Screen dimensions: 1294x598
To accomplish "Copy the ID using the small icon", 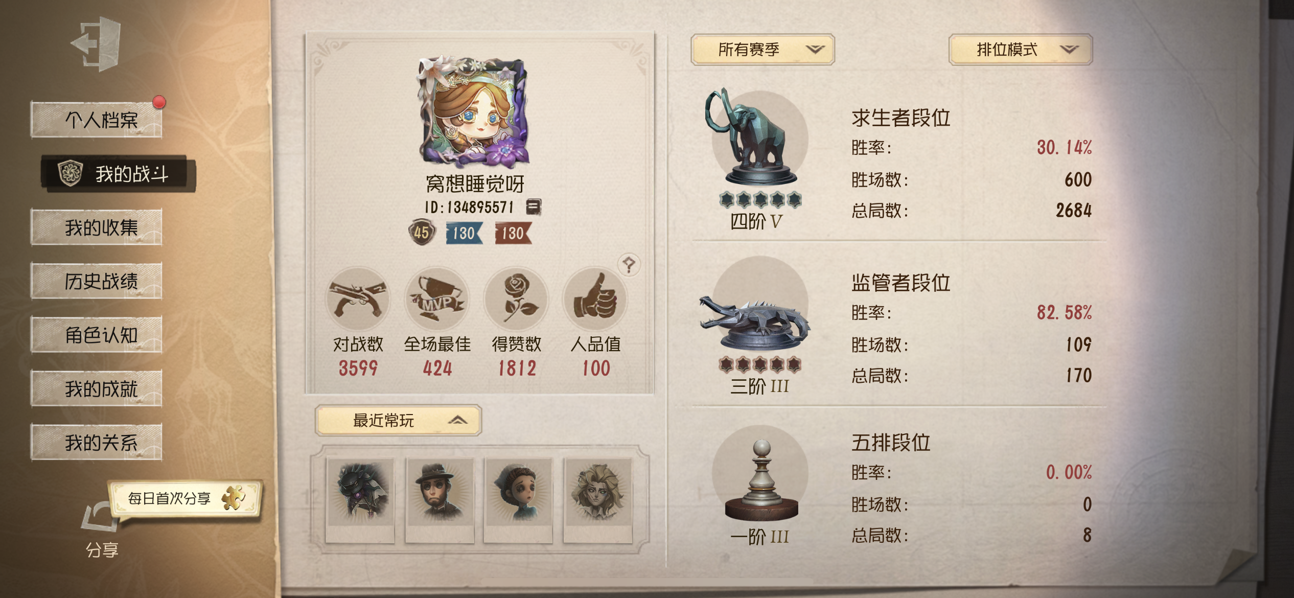I will [x=533, y=206].
